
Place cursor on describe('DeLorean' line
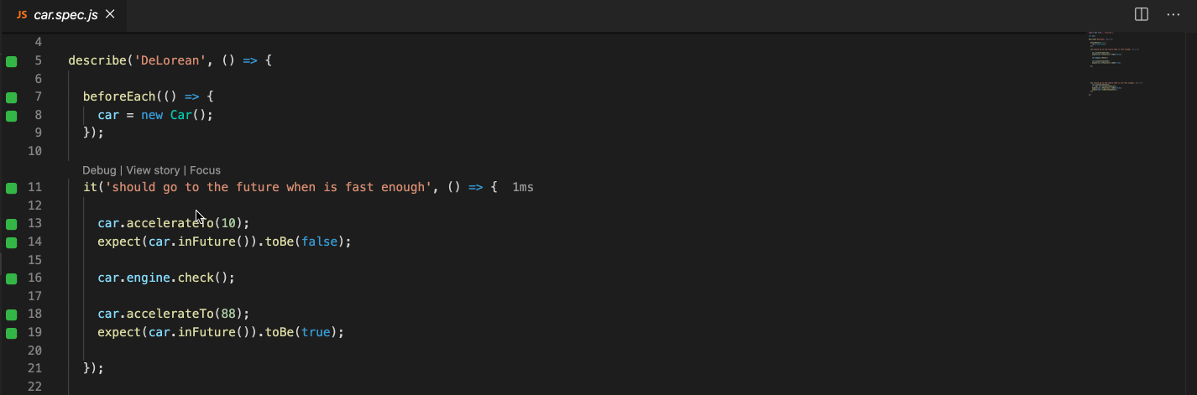coord(170,61)
